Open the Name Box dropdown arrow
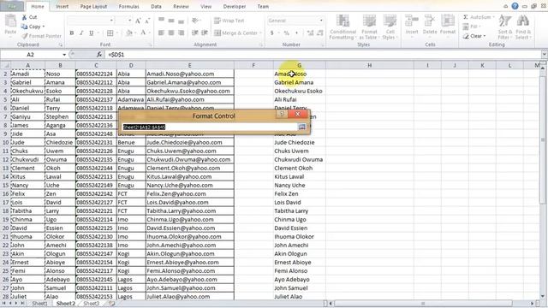 point(64,55)
